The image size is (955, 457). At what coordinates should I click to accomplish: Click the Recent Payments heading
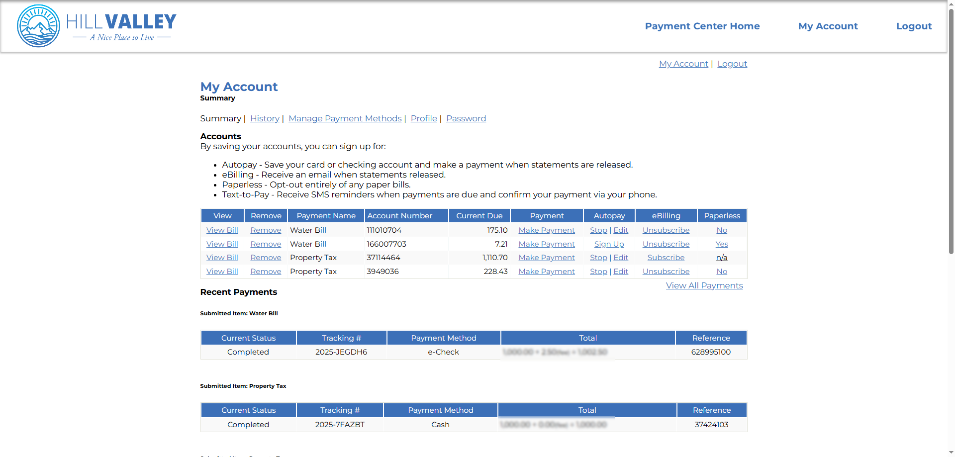239,292
